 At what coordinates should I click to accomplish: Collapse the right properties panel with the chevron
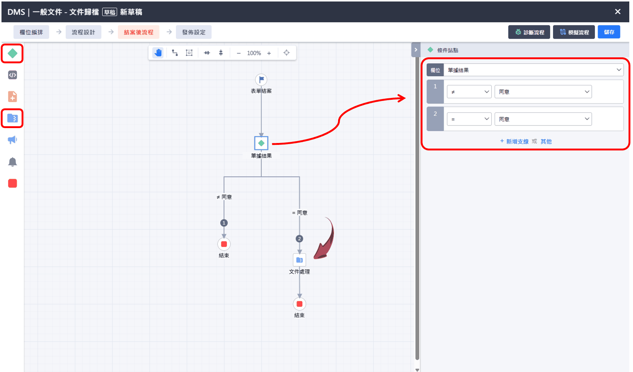[416, 50]
